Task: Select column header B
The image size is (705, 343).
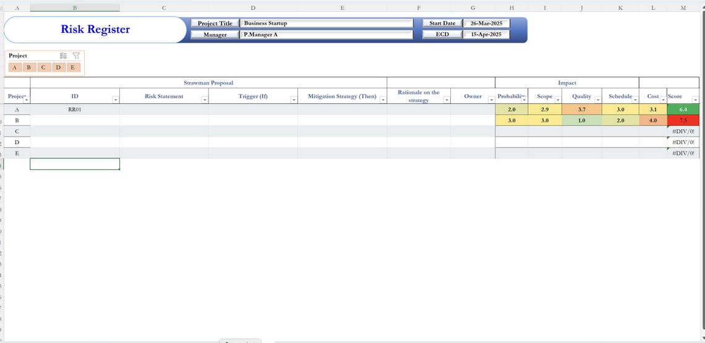Action: (x=75, y=7)
